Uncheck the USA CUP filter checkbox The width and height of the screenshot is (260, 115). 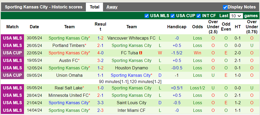[x=173, y=16]
